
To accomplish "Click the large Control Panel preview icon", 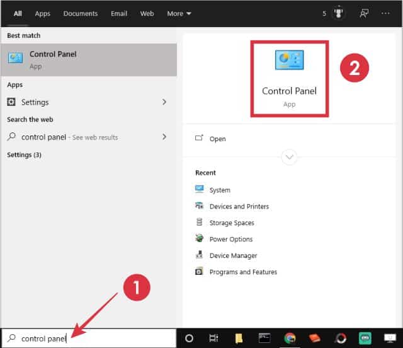I will point(289,61).
